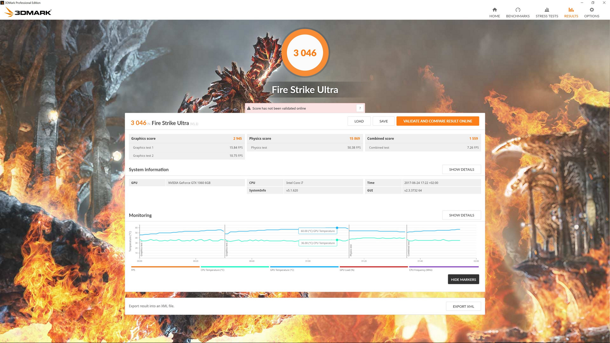Save the current benchmark result
This screenshot has width=610, height=343.
(x=383, y=121)
